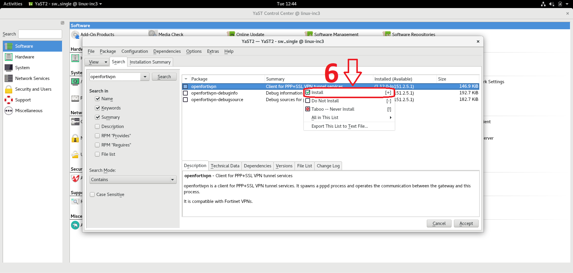
Task: Click the Security and Users lock icon
Action: click(9, 89)
